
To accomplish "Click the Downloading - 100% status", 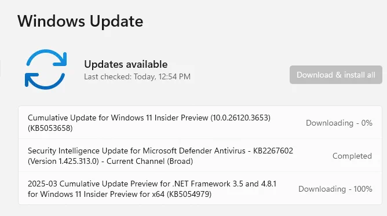I will tap(335, 189).
